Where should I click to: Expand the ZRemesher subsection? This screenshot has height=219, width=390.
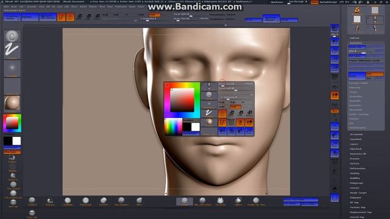tap(356, 109)
